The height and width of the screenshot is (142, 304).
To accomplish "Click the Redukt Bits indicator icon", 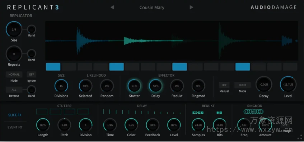I will (219, 113).
